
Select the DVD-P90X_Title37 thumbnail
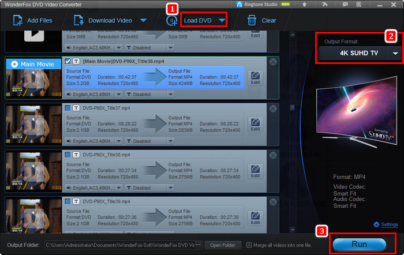click(x=33, y=125)
